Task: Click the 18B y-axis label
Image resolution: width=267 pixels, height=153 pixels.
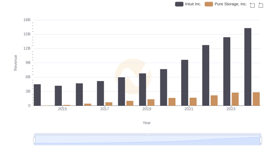Action: (x=27, y=20)
